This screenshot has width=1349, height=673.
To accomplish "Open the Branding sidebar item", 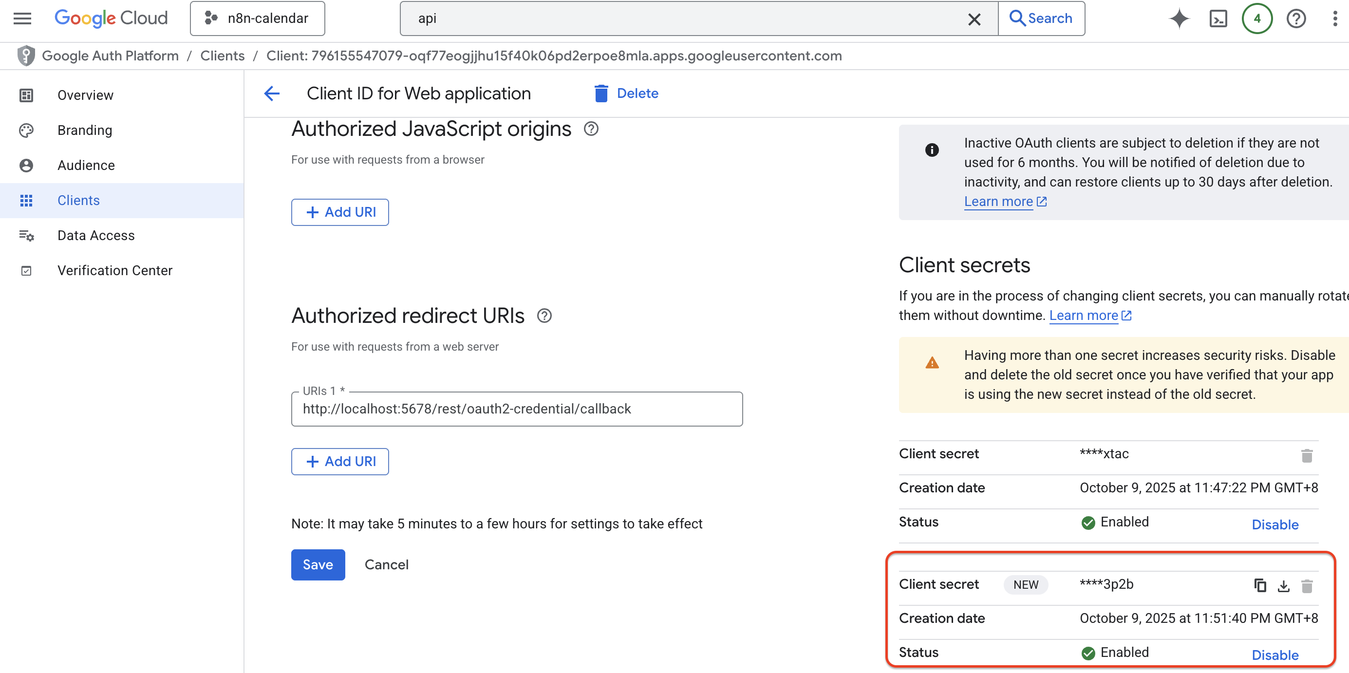I will [85, 130].
